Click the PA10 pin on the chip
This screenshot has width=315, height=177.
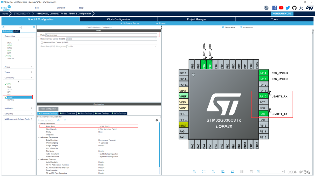click(263, 96)
